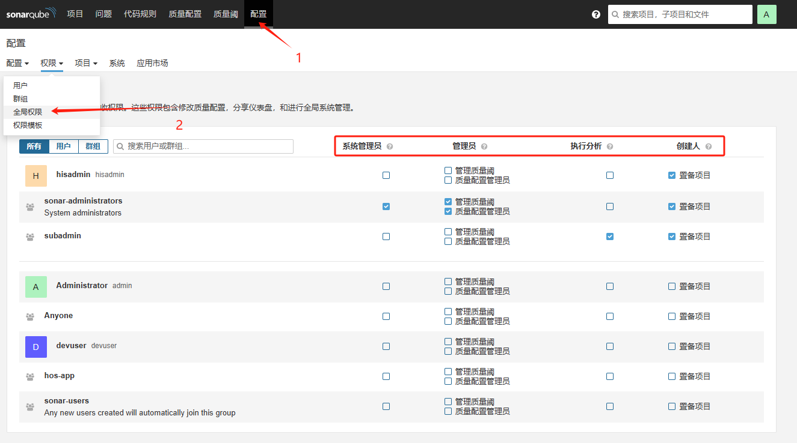The height and width of the screenshot is (443, 797).
Task: Click the hos-app group name
Action: pyautogui.click(x=59, y=376)
